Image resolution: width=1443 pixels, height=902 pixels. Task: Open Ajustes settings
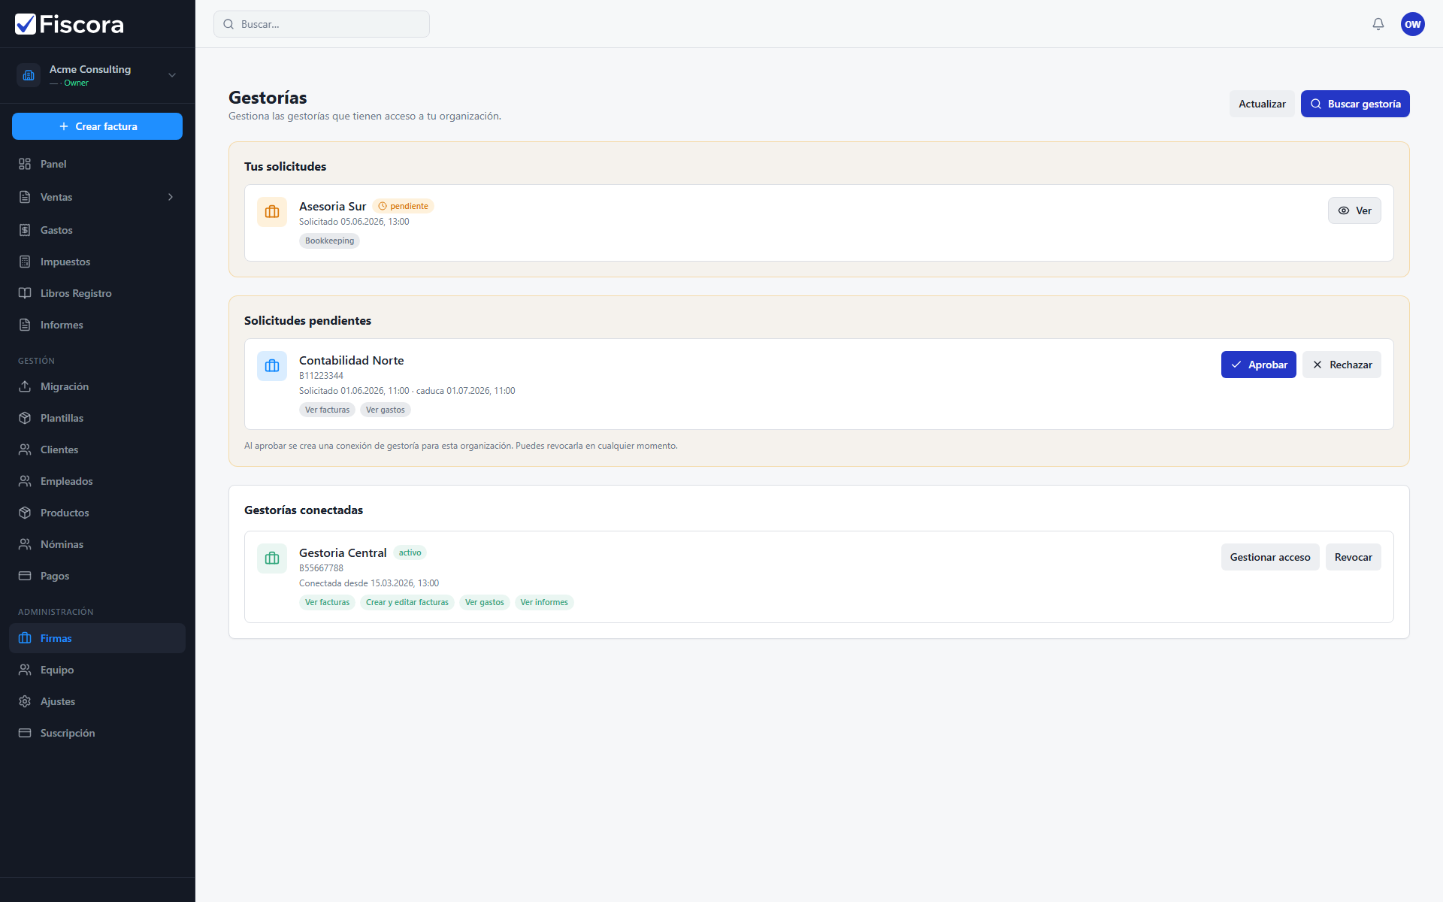[97, 701]
